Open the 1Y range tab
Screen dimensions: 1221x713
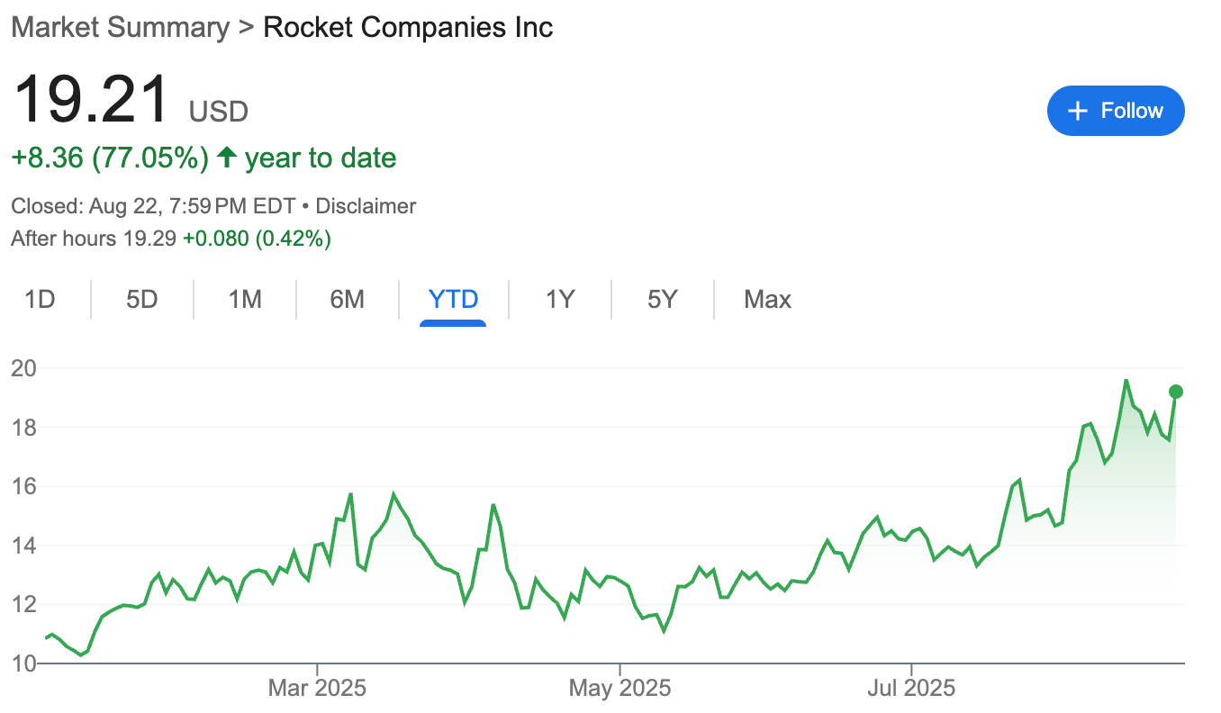coord(560,299)
